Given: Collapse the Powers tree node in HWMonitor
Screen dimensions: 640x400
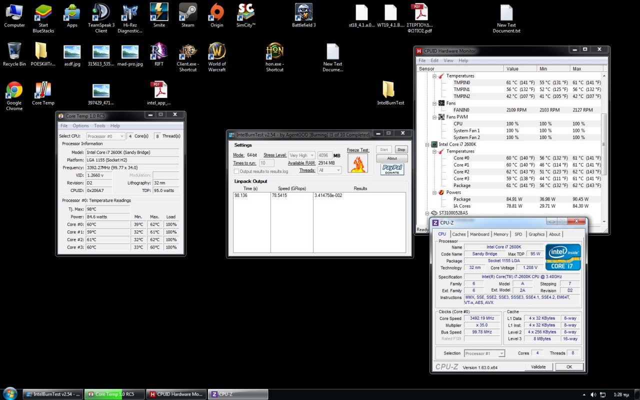Looking at the screenshot, I should pyautogui.click(x=434, y=192).
